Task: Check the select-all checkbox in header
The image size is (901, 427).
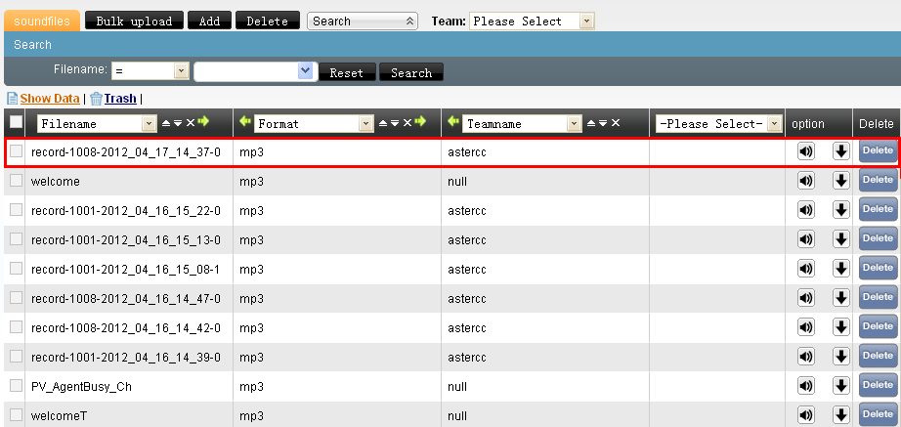Action: pyautogui.click(x=16, y=123)
